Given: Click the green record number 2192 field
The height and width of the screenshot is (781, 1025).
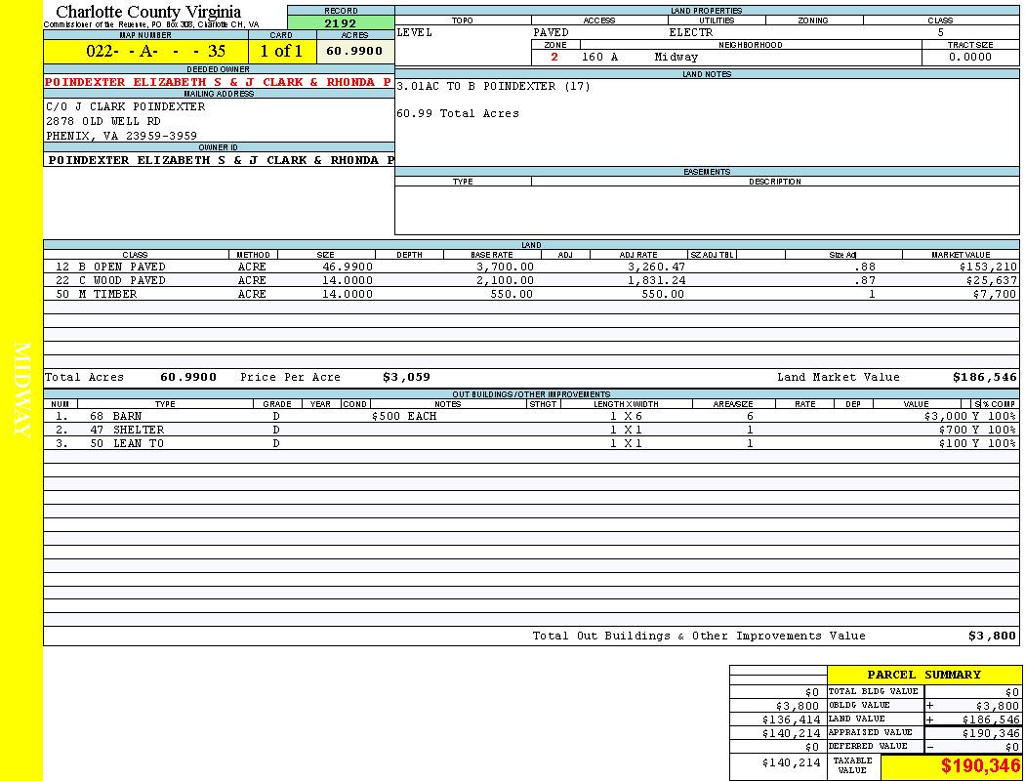Looking at the screenshot, I should tap(341, 23).
